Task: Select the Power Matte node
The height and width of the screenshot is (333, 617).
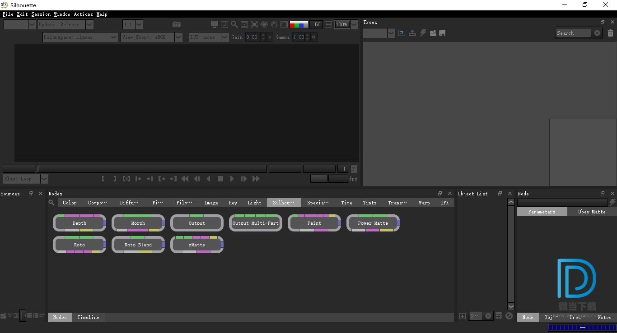Action: pyautogui.click(x=373, y=223)
